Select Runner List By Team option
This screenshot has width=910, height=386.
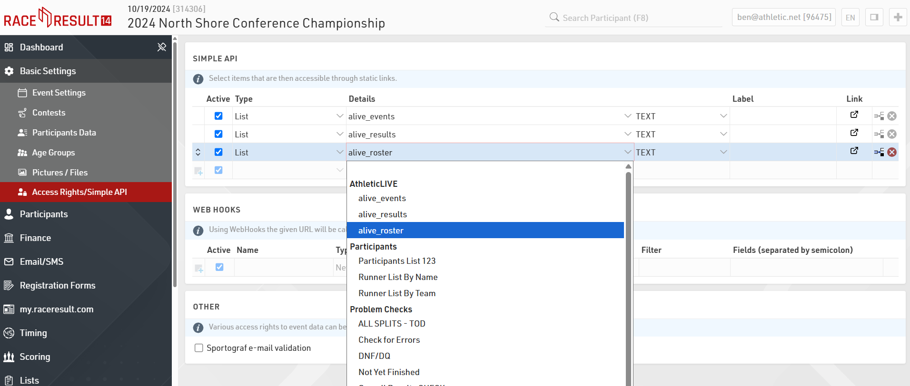(x=397, y=293)
